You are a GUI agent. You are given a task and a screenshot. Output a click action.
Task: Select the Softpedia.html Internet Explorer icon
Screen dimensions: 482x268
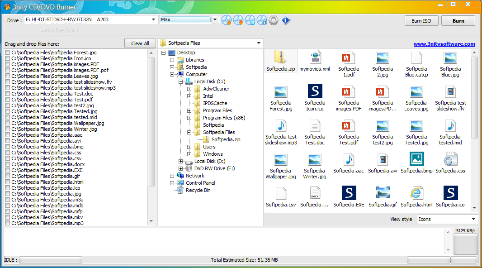coord(416,193)
